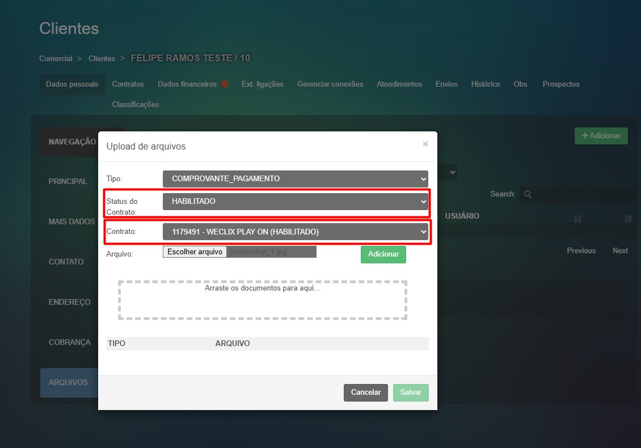Select the Classificações tab
This screenshot has width=641, height=448.
[x=136, y=104]
